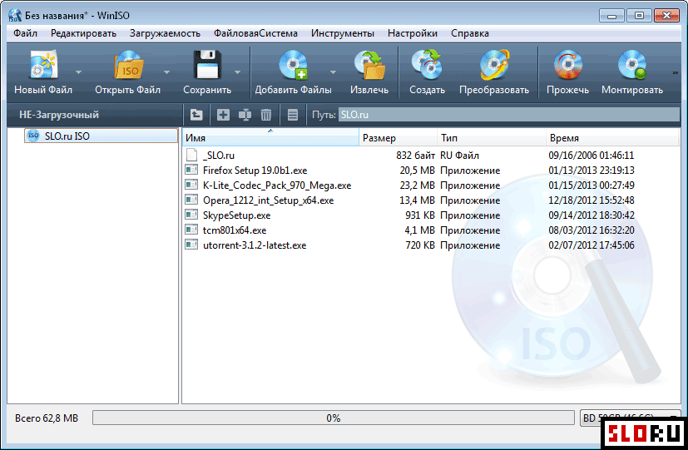688x450 pixels.
Task: Show more toolbar items chevron
Action: click(676, 73)
